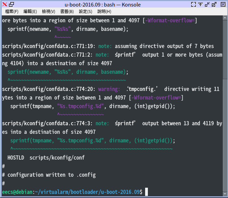Viewport: 228px width, 198px height.
Task: Open the 書籤(B) bookmarks menu
Action: [67, 12]
